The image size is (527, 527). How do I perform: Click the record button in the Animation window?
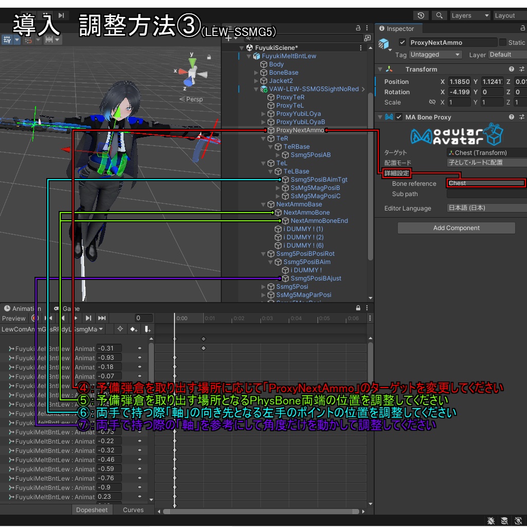click(x=36, y=318)
